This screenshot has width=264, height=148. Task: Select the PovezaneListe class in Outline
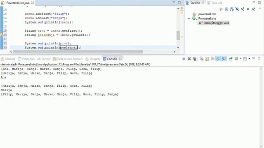click(207, 18)
